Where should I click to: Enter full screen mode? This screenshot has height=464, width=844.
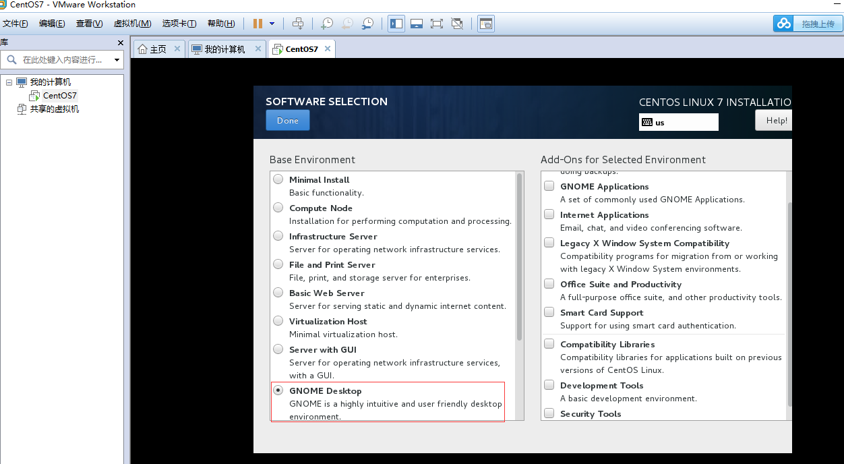437,24
